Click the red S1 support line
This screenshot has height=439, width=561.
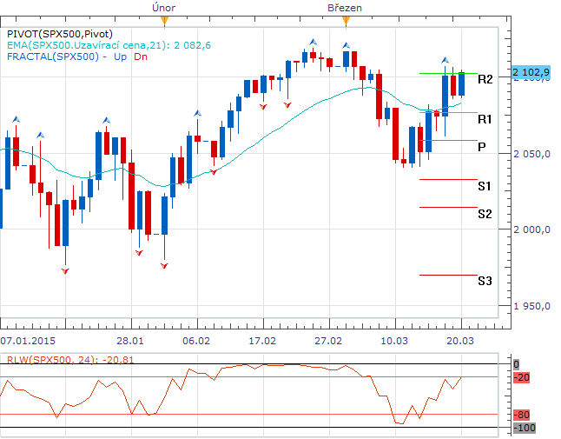(x=448, y=179)
